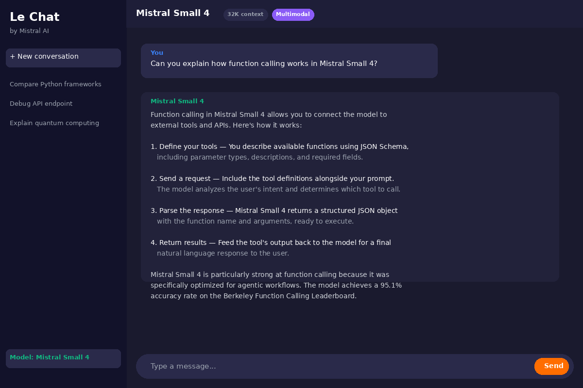
Task: Select the user message bubble
Action: point(289,61)
